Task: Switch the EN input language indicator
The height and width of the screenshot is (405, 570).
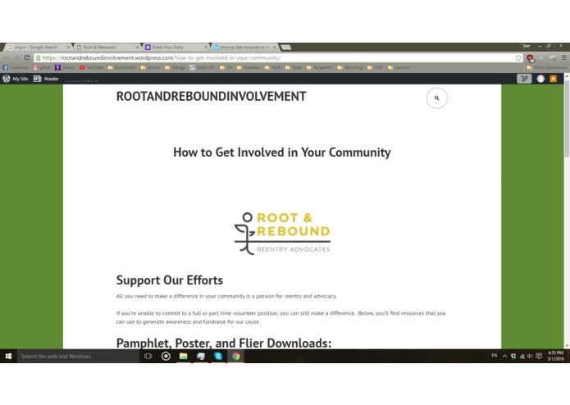Action: point(494,356)
